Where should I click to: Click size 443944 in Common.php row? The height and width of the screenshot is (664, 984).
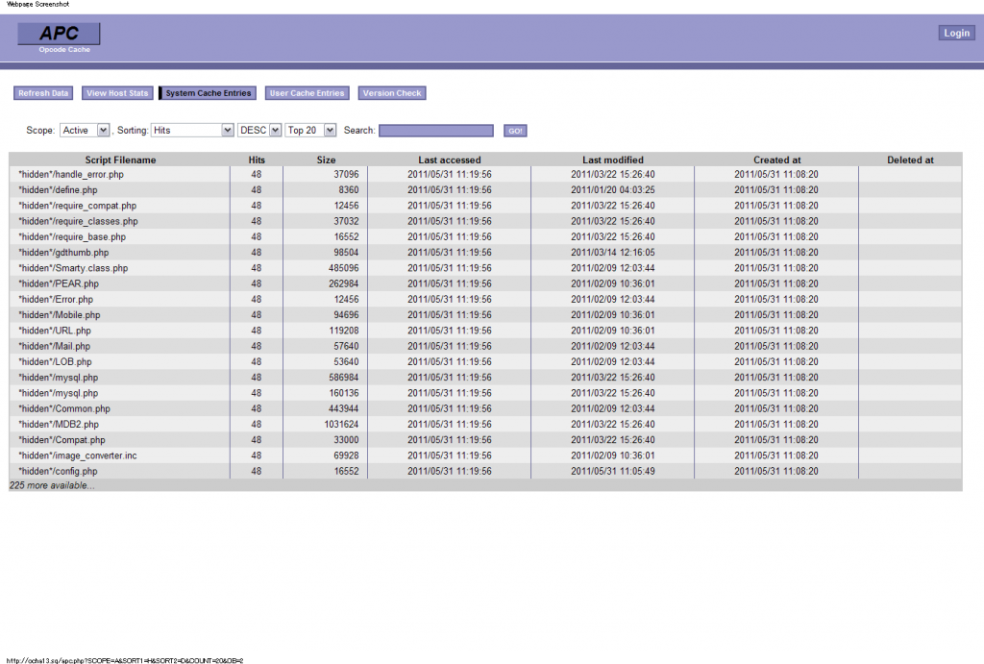tap(344, 408)
